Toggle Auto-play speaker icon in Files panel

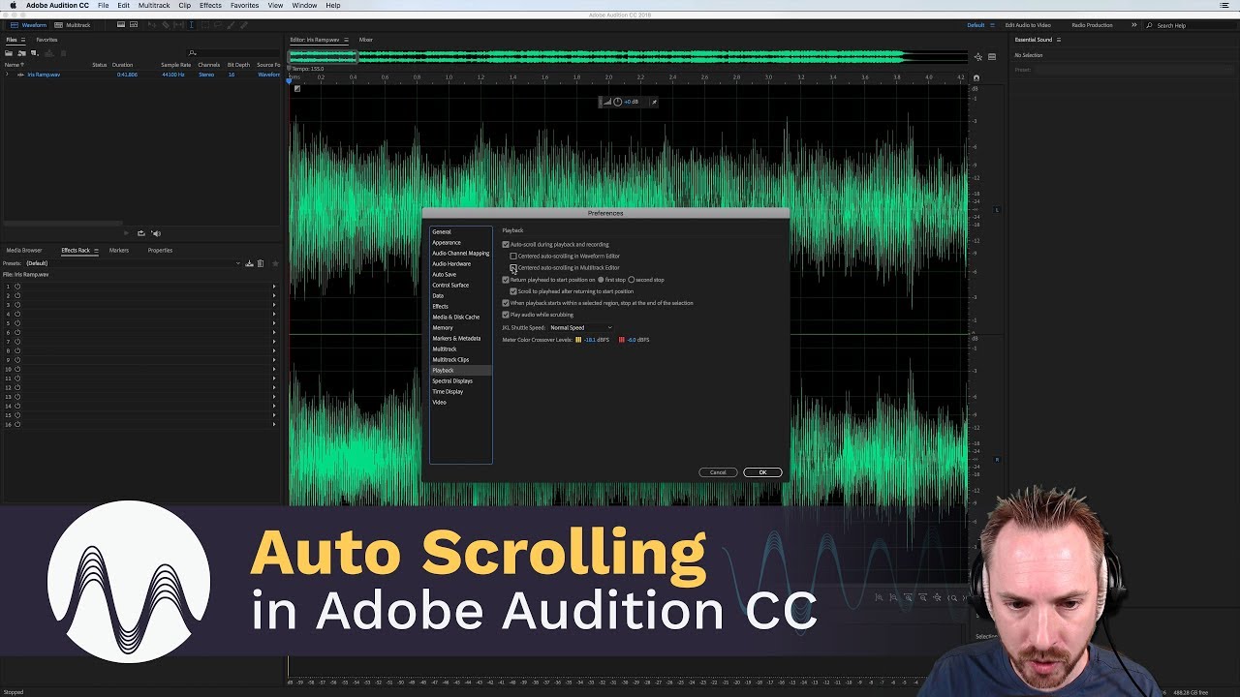pos(156,233)
